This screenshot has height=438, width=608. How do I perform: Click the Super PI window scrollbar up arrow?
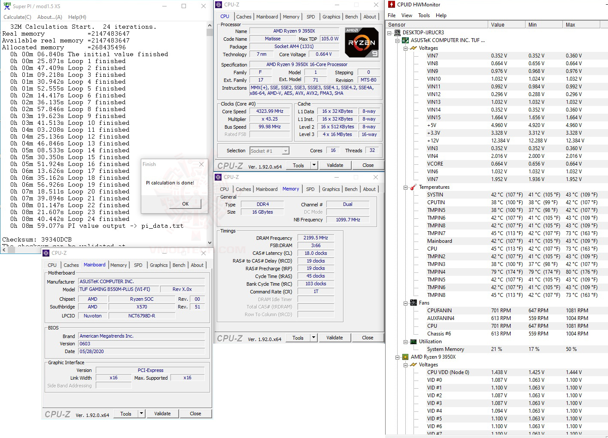[210, 24]
